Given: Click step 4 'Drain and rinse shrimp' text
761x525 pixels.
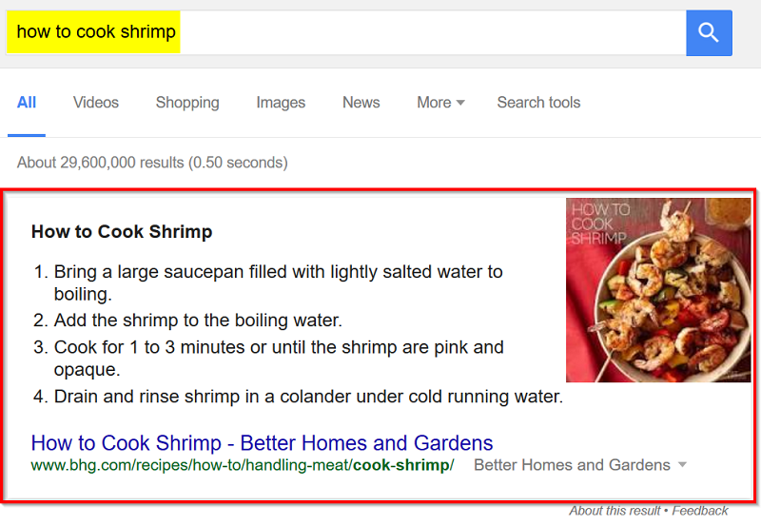Looking at the screenshot, I should coord(308,397).
